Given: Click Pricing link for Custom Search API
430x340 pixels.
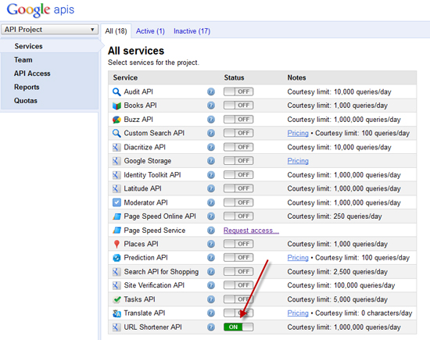Looking at the screenshot, I should tap(298, 133).
